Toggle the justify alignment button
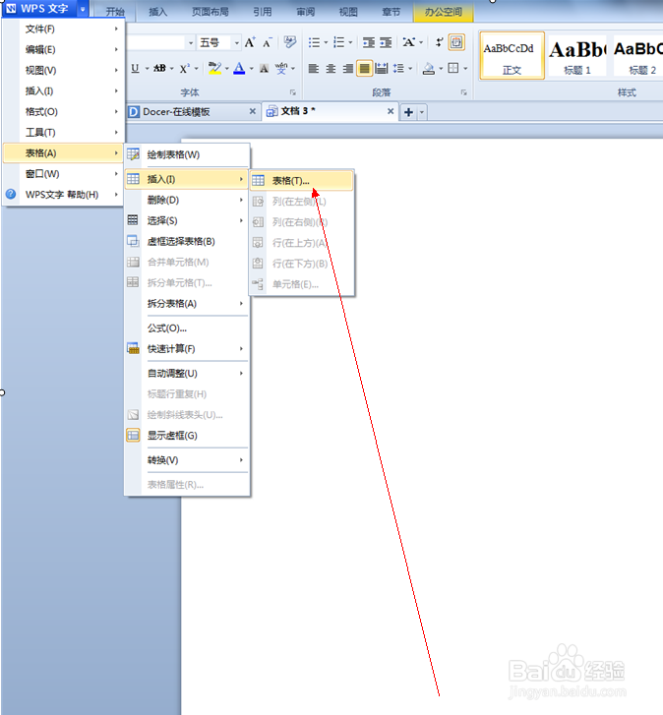 click(x=364, y=69)
